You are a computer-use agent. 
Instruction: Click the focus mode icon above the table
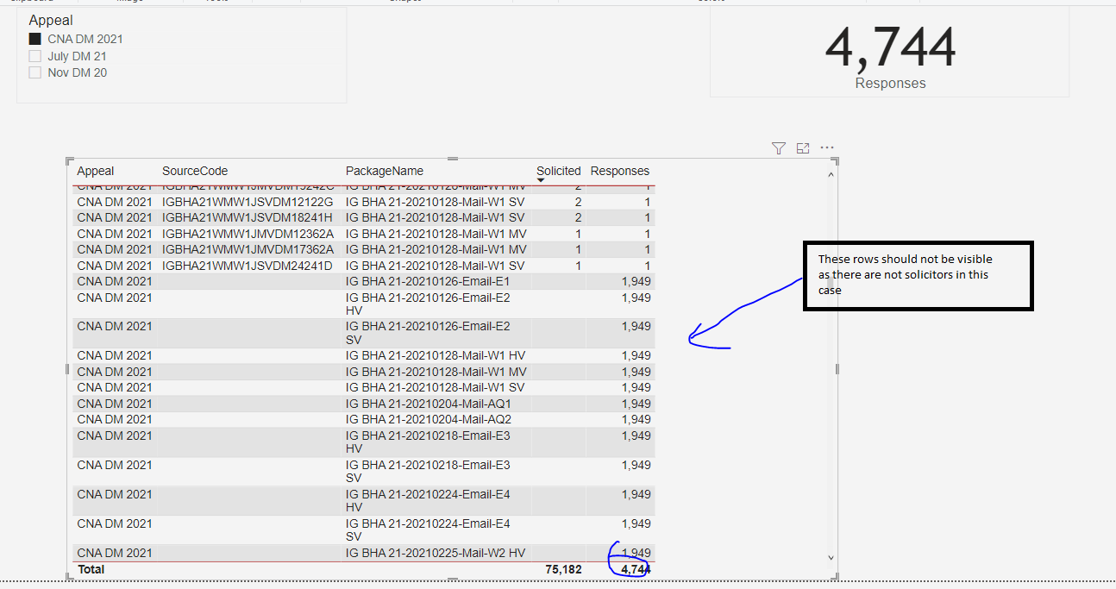tap(803, 148)
